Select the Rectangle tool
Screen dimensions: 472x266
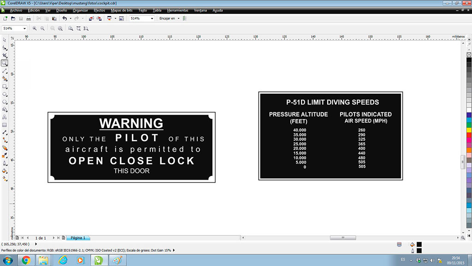(x=5, y=86)
